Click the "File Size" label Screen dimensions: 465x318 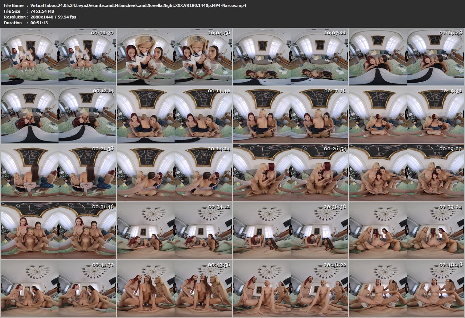pyautogui.click(x=12, y=11)
